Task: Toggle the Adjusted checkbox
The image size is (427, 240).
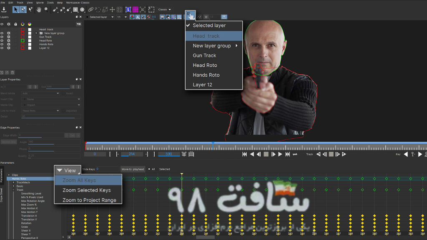Action: [x=63, y=111]
